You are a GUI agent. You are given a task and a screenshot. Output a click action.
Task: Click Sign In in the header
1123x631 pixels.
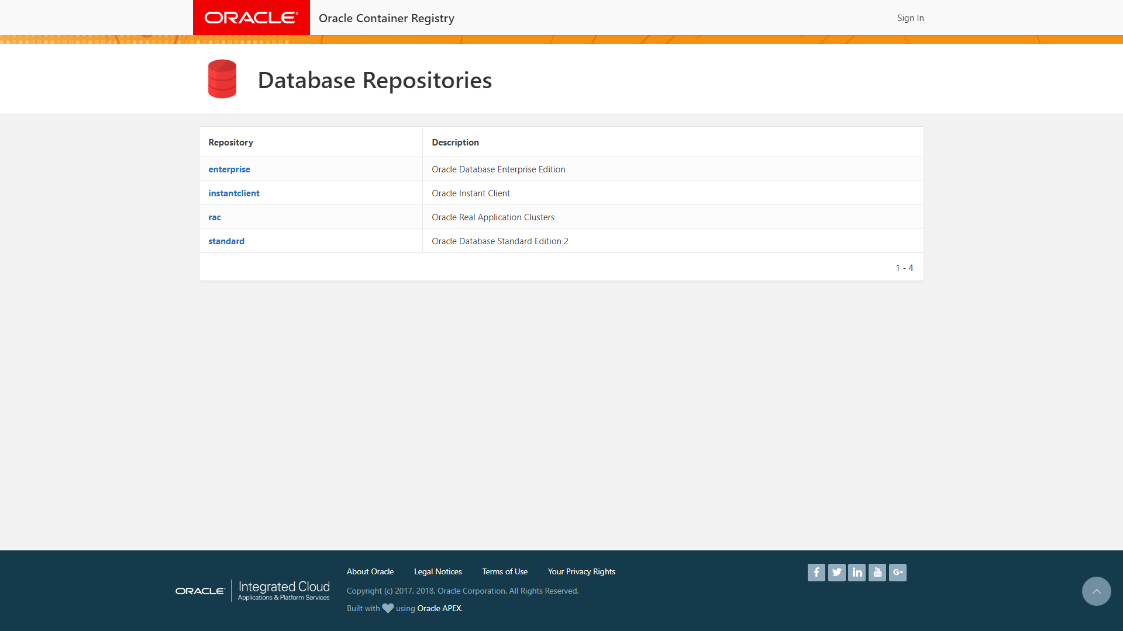[x=910, y=18]
